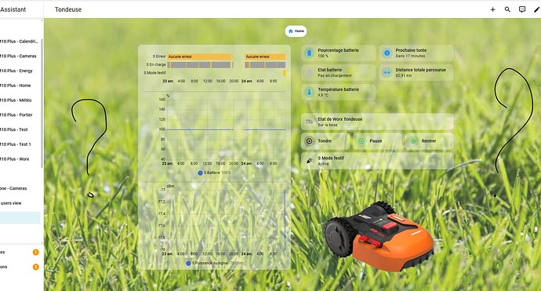Open sidebar item 10 Plus - Calendri...
The width and height of the screenshot is (541, 291).
click(20, 42)
